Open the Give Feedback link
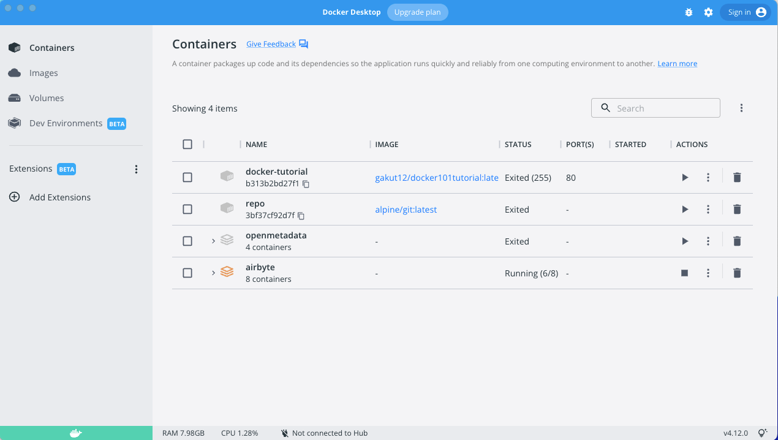This screenshot has height=440, width=778. pyautogui.click(x=271, y=44)
